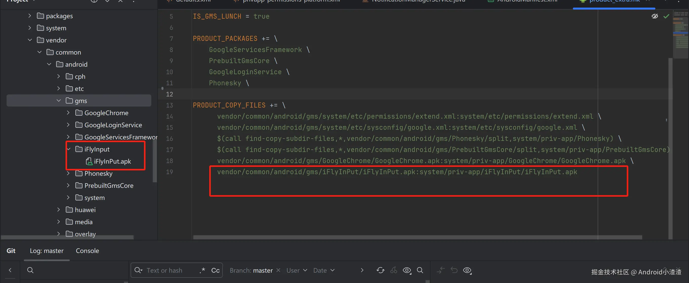Toggle the regex filter button
689x283 pixels.
[x=202, y=270]
